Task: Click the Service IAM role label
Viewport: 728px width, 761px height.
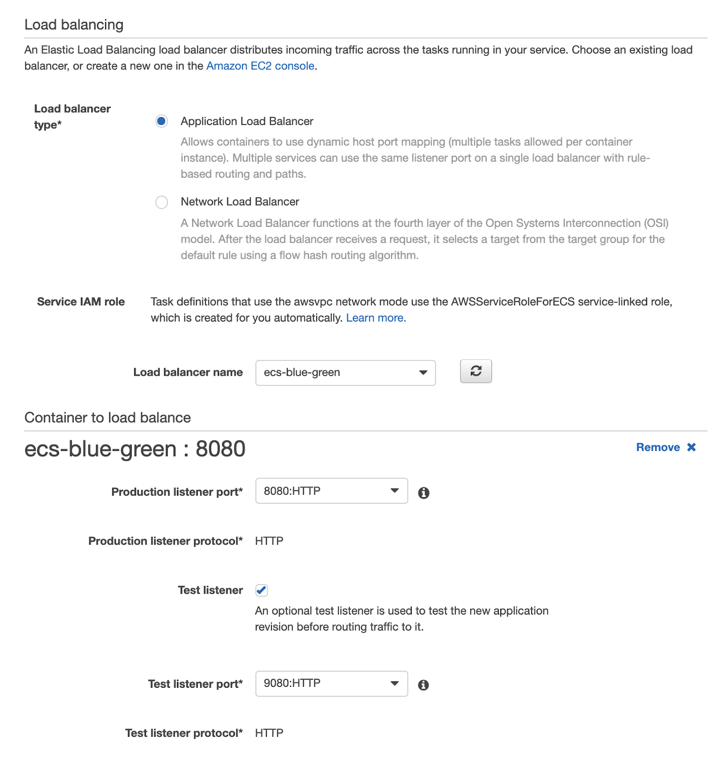Action: pyautogui.click(x=81, y=302)
